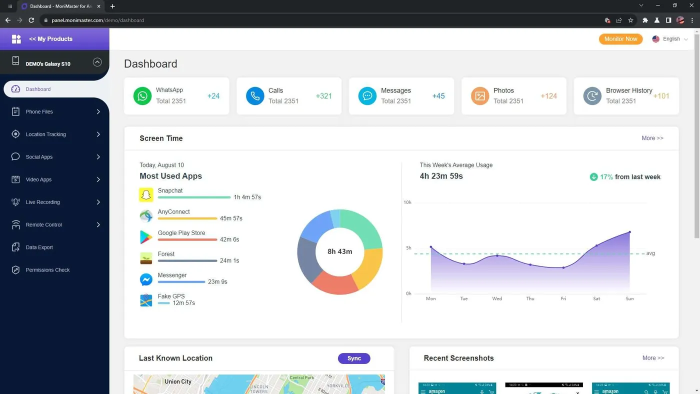Open More link in Screen Time
The width and height of the screenshot is (700, 394).
point(652,138)
